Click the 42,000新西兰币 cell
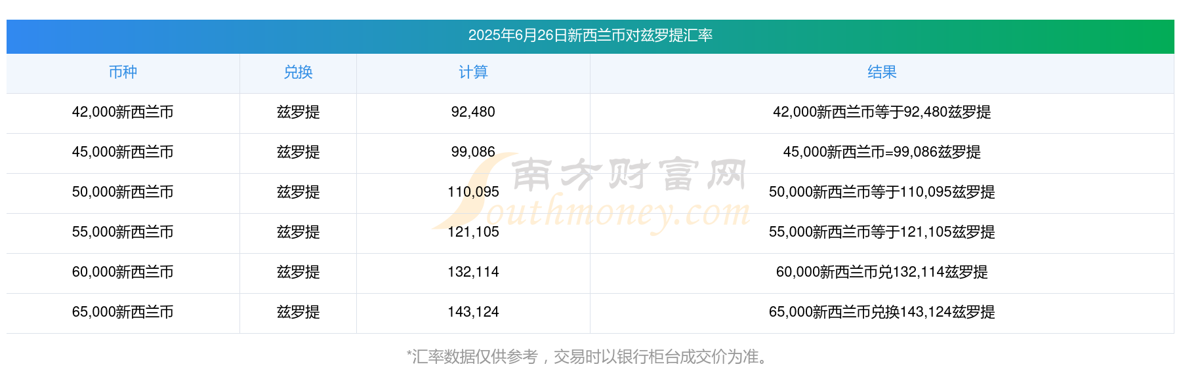This screenshot has height=377, width=1181. (x=123, y=112)
